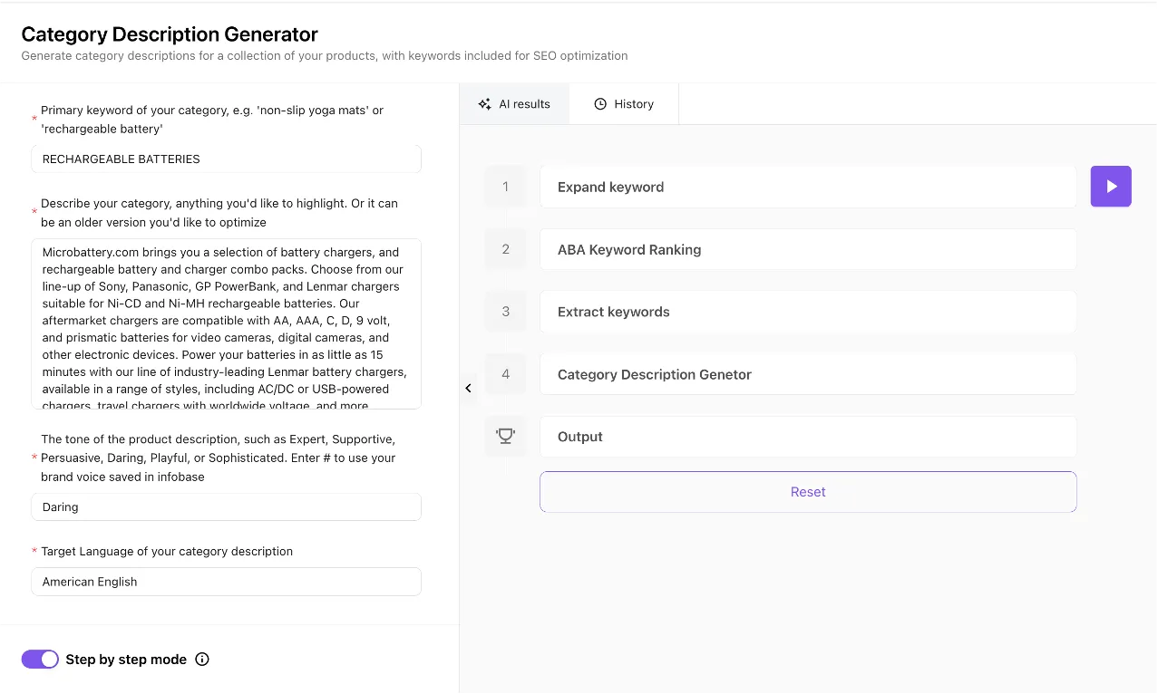Screen dimensions: 1158x694
Task: Click step number 4 badge
Action: pos(505,374)
